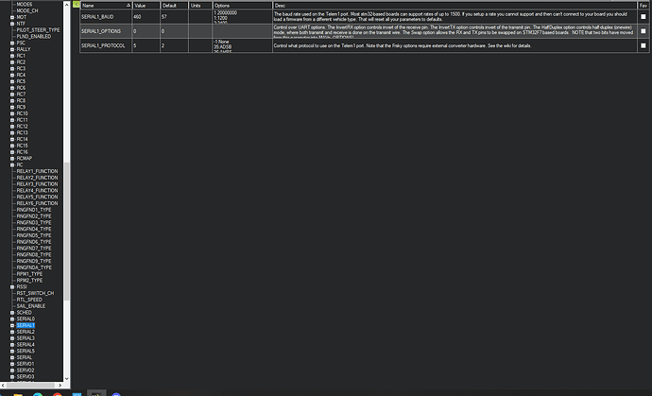This screenshot has height=396, width=652.
Task: Expand the PSC tree node
Action: (12, 43)
